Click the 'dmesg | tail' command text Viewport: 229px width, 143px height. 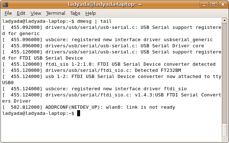click(94, 21)
